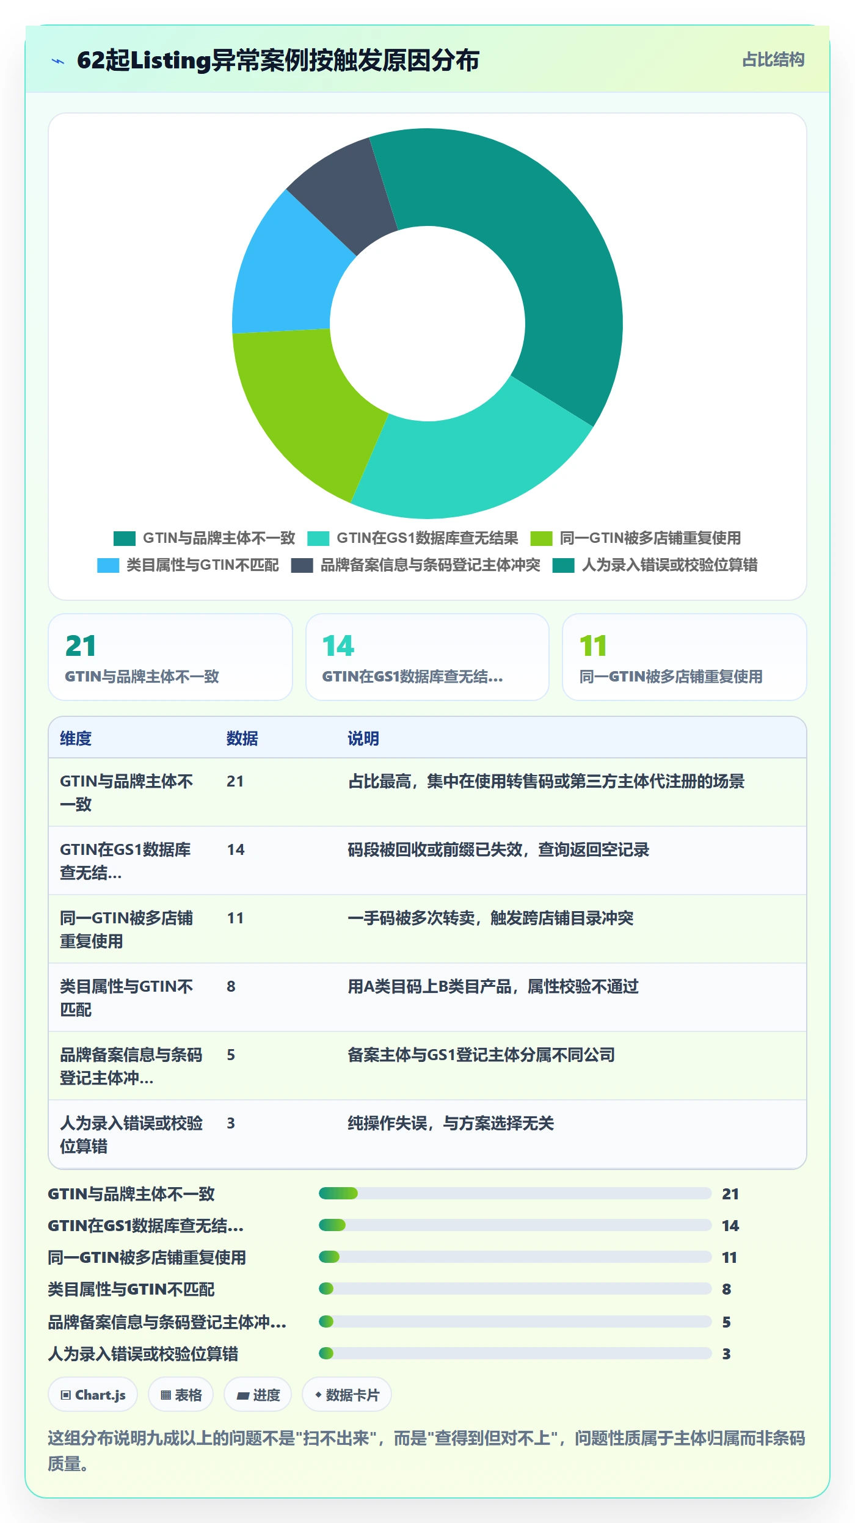The image size is (855, 1523).
Task: Select the 数据卡片 chip
Action: pyautogui.click(x=347, y=1395)
